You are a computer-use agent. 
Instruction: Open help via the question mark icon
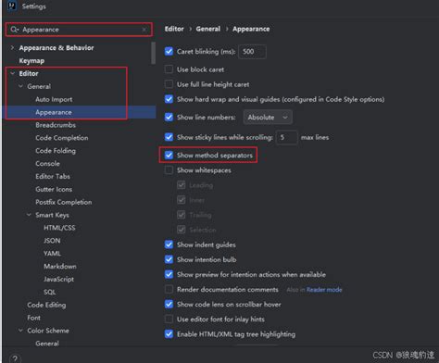[15, 358]
